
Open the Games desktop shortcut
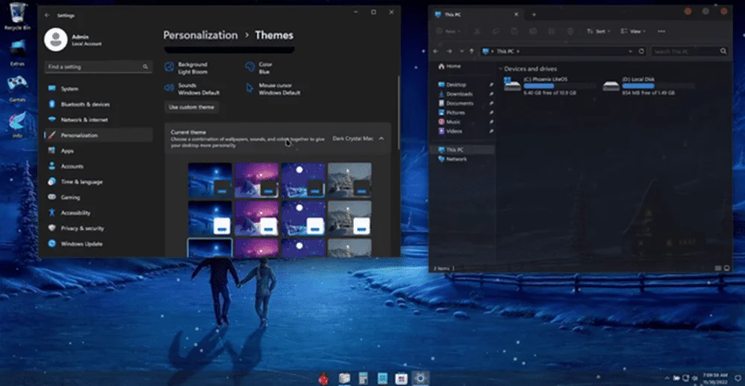click(18, 89)
